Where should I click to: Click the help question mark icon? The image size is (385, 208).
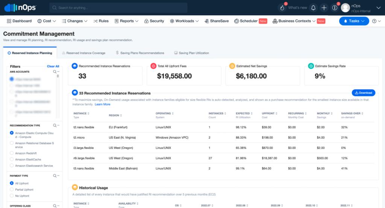[x=374, y=21]
